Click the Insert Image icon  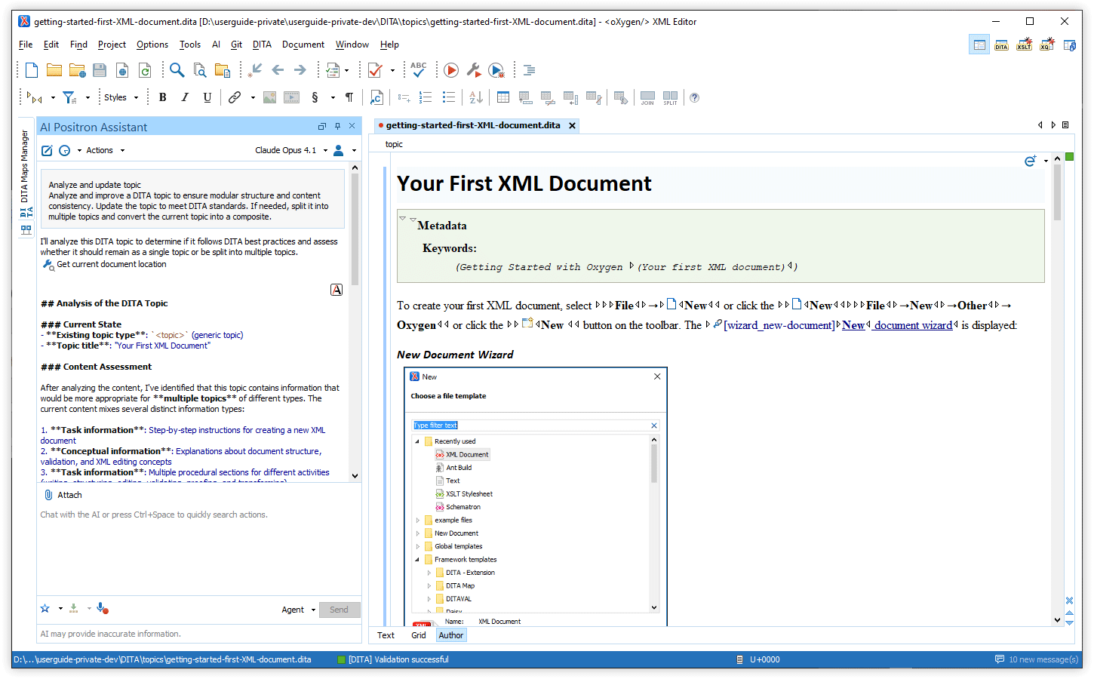tap(269, 97)
